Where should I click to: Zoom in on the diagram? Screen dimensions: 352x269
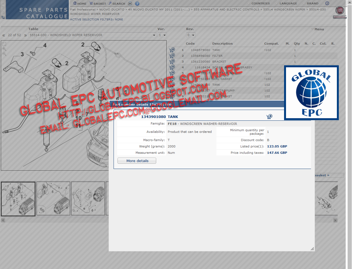click(4, 49)
